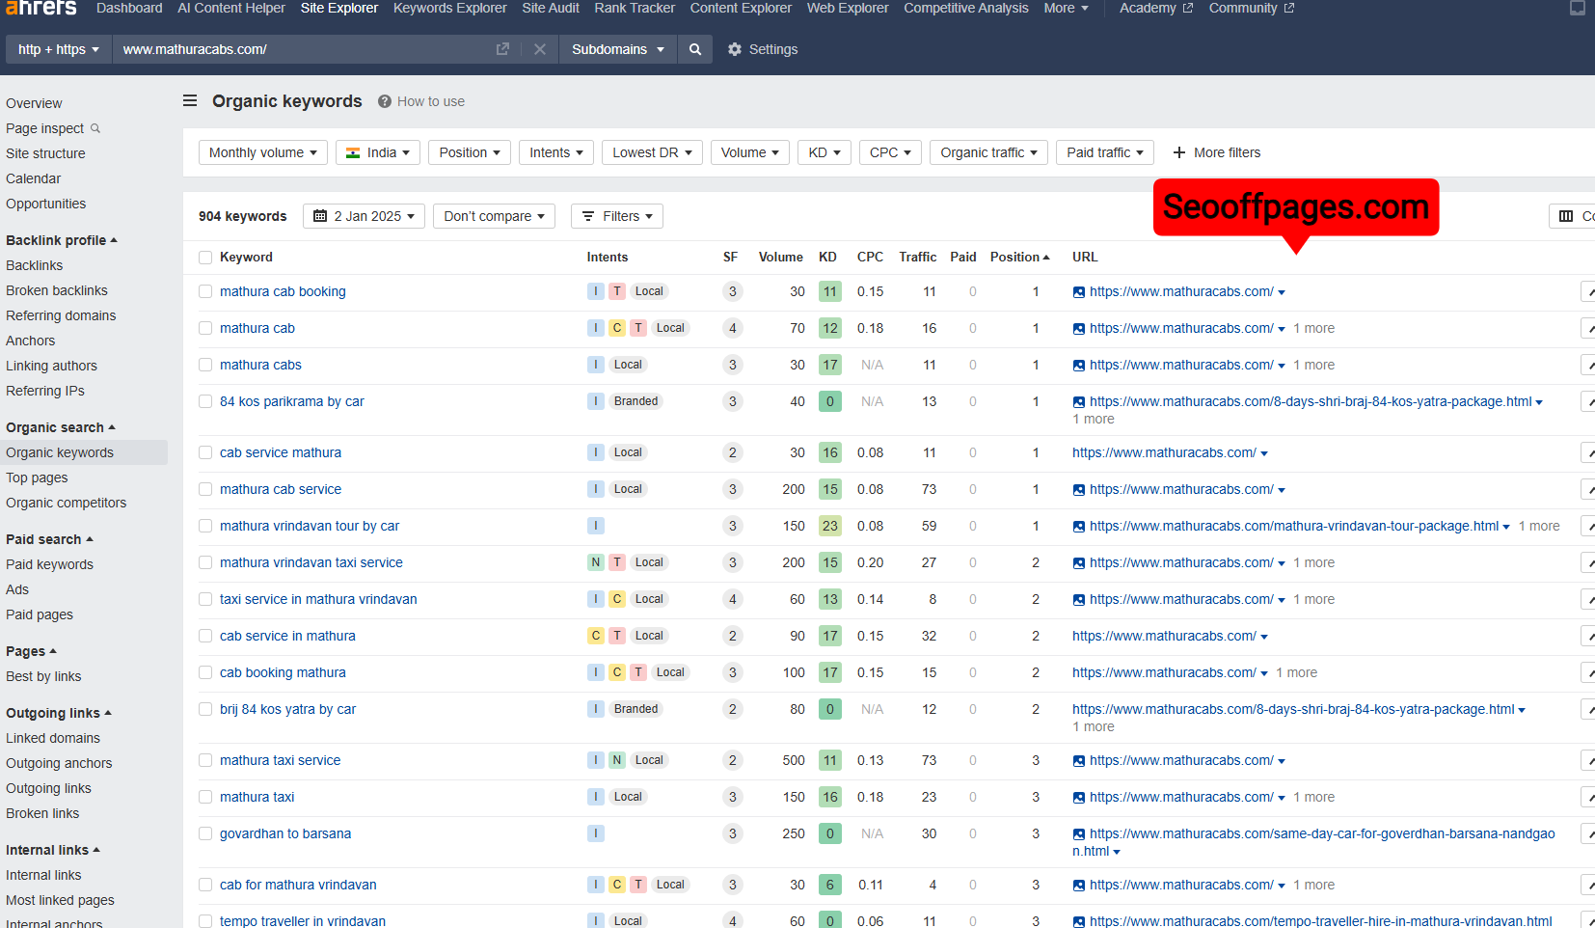1595x928 pixels.
Task: Click the search magnifier icon in URL bar
Action: tap(694, 49)
